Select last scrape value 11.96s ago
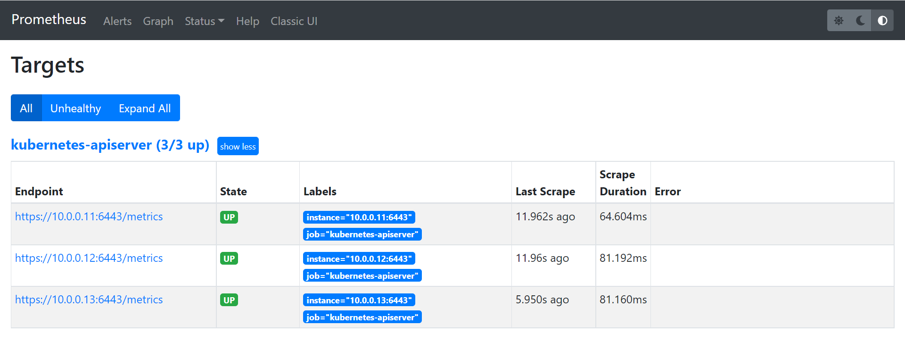Image resolution: width=905 pixels, height=359 pixels. (543, 258)
